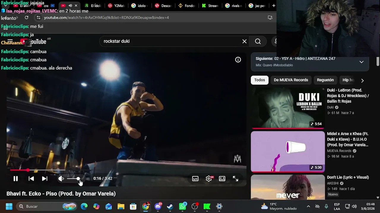Open the 'Duki - LeBron' video title link
Viewport: 380px width, 213px height.
point(348,96)
